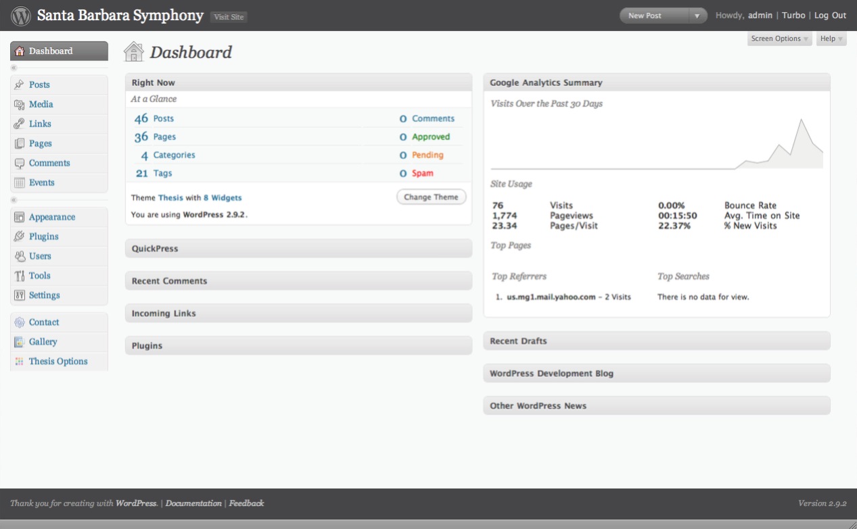Open Thesis Options menu item
The image size is (857, 529).
point(58,362)
